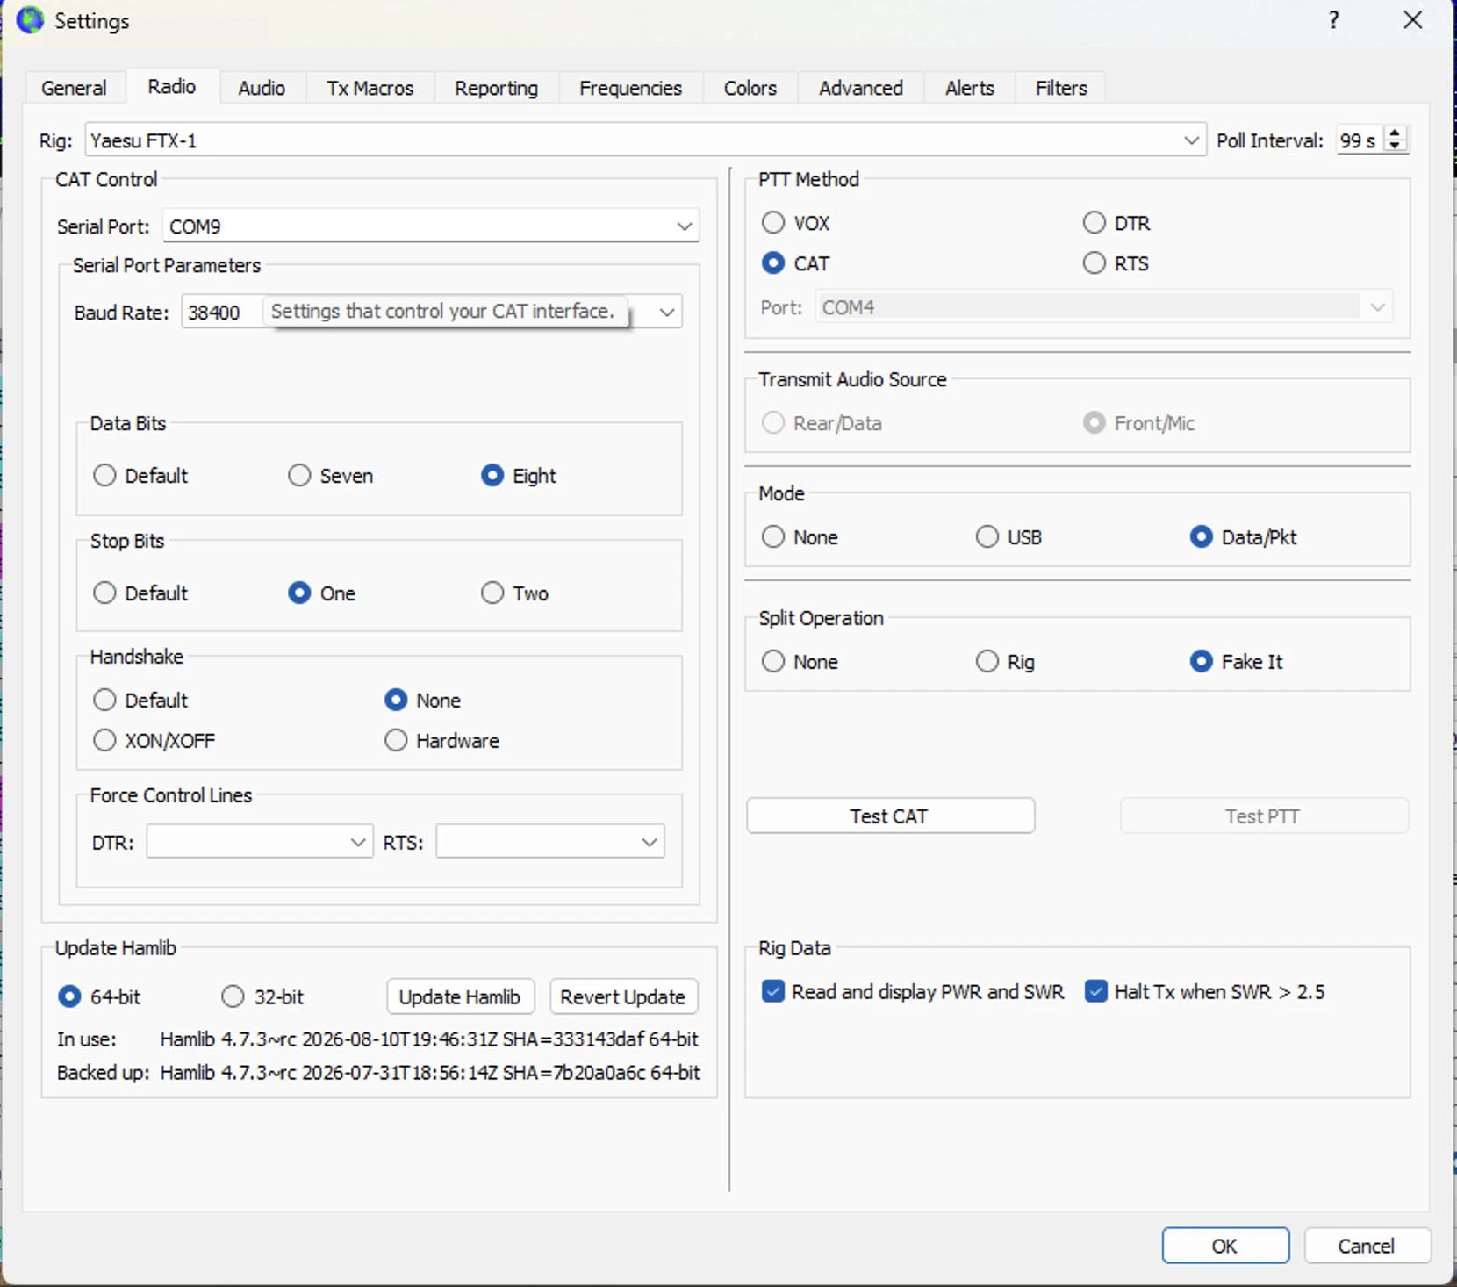Select Seven data bits
Screen dimensions: 1457x1287
(331, 476)
